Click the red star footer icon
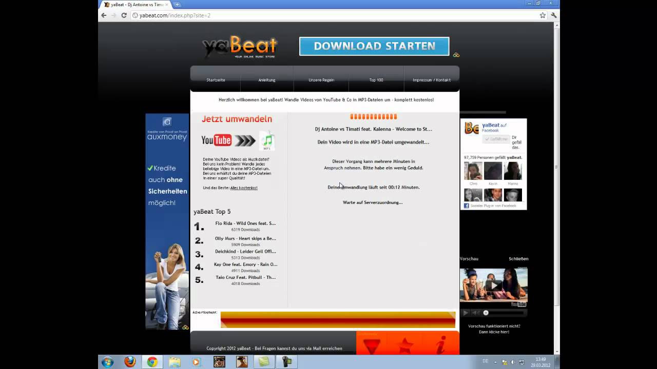657x369 pixels. [405, 345]
